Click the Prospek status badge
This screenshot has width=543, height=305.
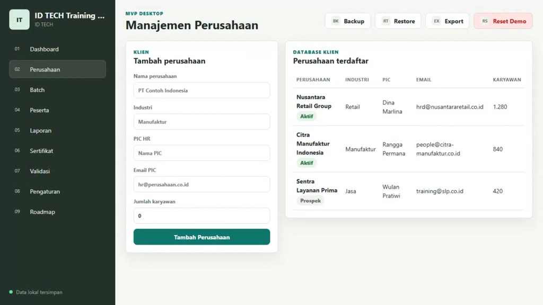310,201
